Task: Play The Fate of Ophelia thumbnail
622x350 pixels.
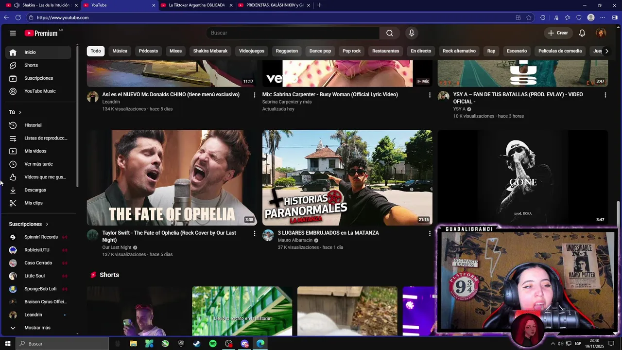Action: pos(172,177)
